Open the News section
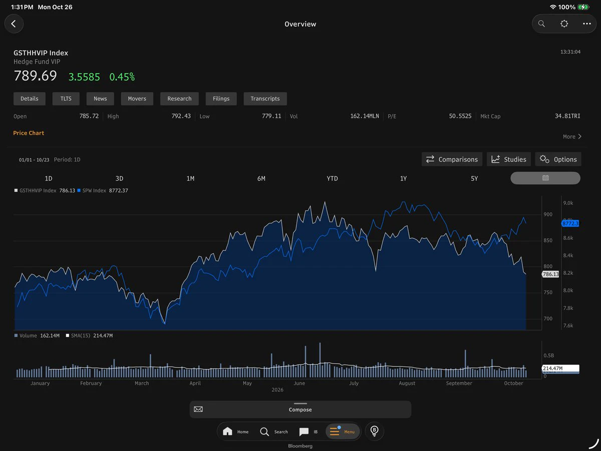The image size is (601, 451). click(x=100, y=99)
